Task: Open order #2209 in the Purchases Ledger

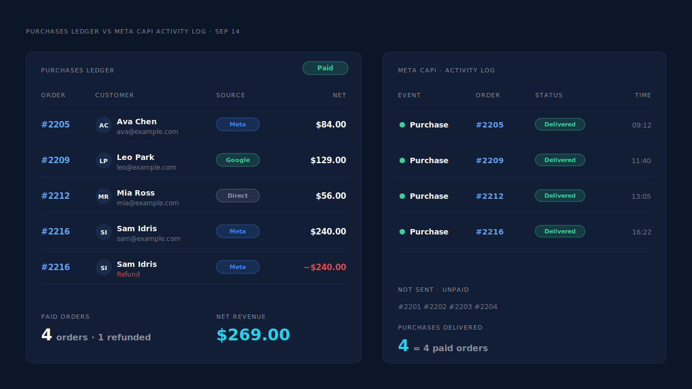Action: (56, 160)
